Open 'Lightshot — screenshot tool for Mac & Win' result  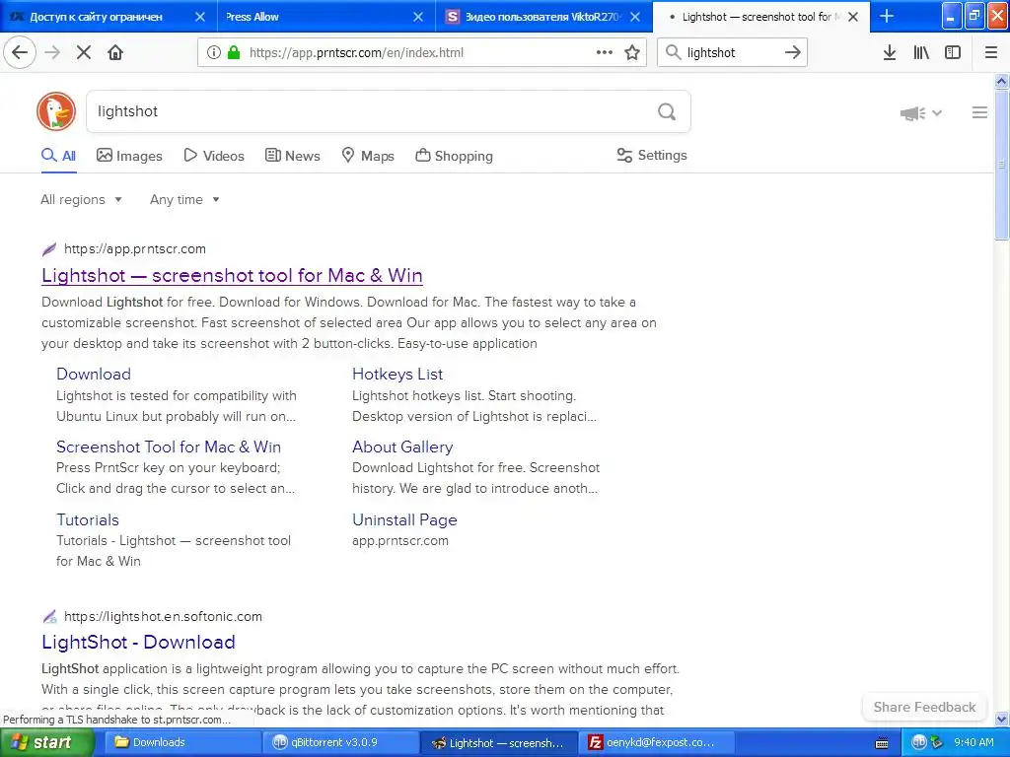(232, 276)
